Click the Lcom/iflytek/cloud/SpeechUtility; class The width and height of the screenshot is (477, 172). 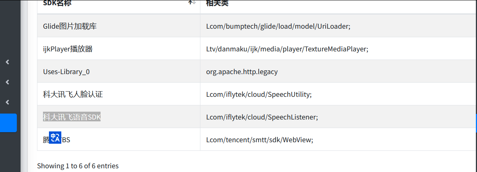point(259,95)
